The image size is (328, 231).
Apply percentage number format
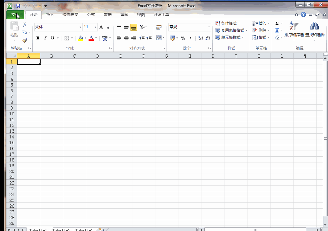(183, 38)
